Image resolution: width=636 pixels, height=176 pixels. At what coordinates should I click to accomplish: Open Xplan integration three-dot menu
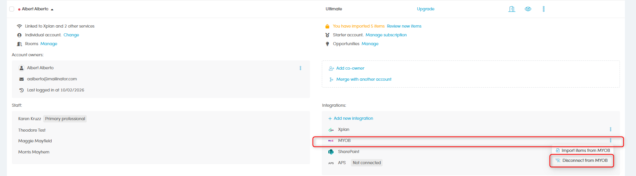pyautogui.click(x=610, y=129)
